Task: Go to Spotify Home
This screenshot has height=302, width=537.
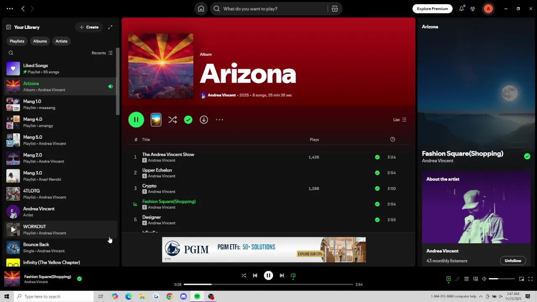Action: coord(201,9)
